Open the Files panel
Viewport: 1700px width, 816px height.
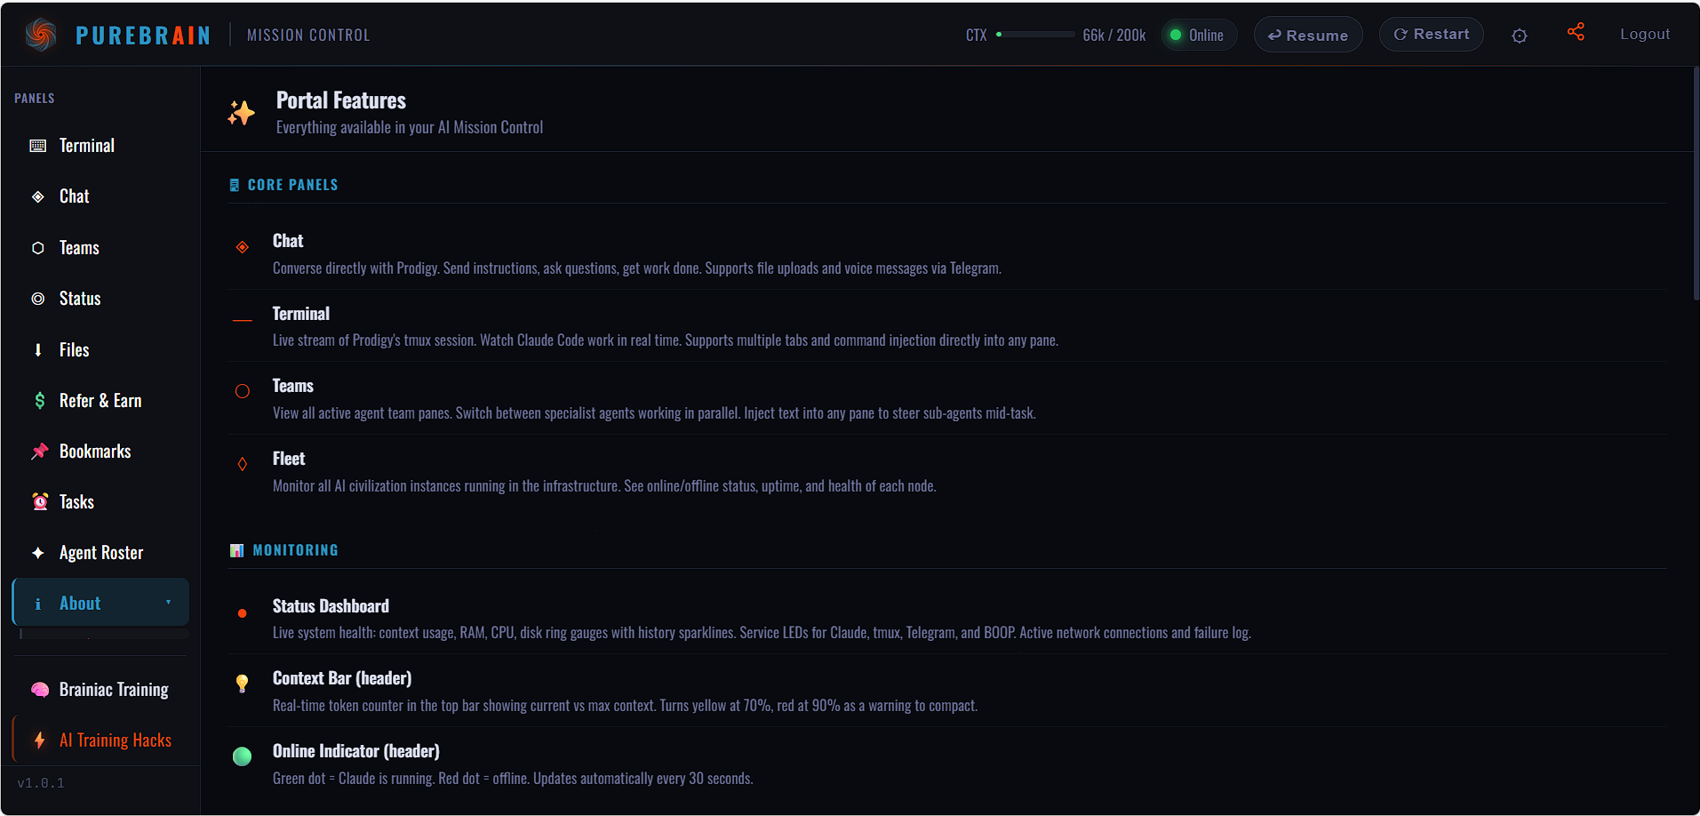click(x=100, y=350)
